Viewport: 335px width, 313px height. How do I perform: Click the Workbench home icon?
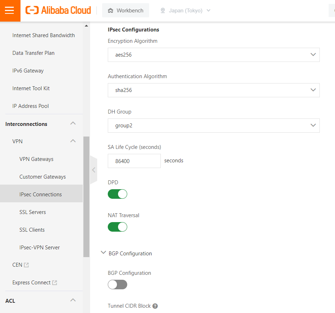[x=111, y=11]
